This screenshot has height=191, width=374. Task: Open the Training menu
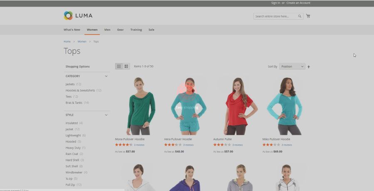[136, 30]
